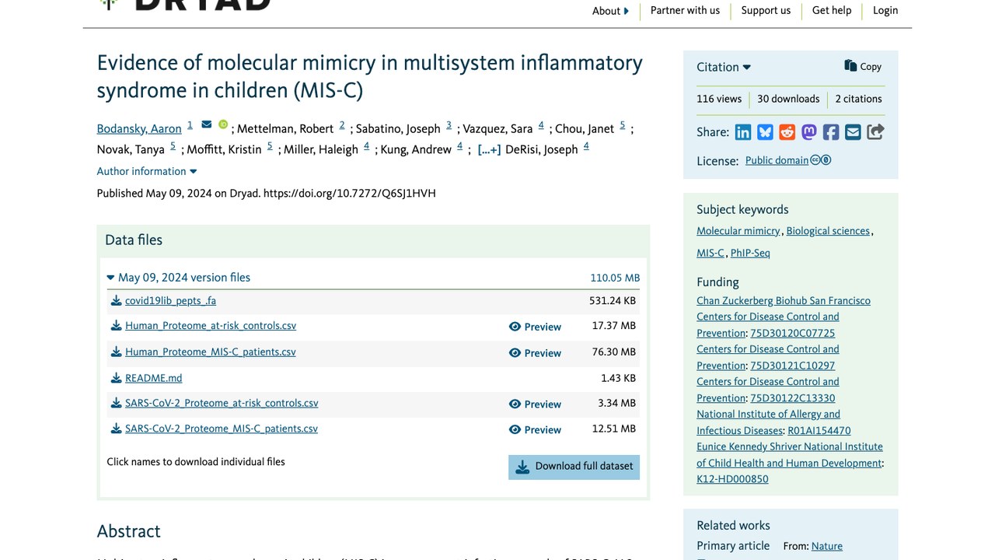Image resolution: width=995 pixels, height=560 pixels.
Task: Click download icon for Human_Proteome_MIS-C_patients.csv
Action: (116, 352)
